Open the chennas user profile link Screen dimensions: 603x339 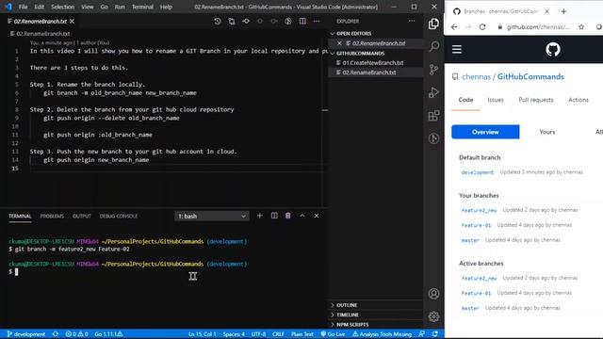(x=476, y=76)
